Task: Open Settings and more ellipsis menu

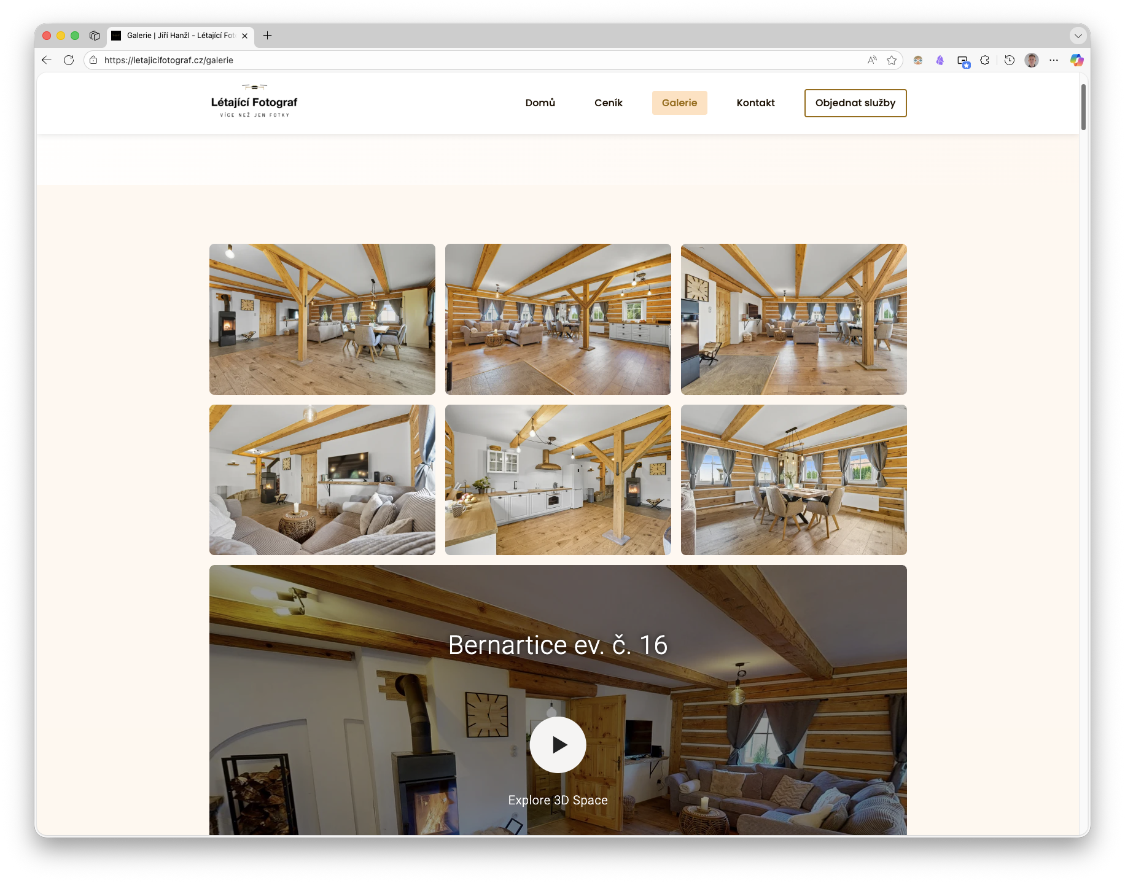Action: pyautogui.click(x=1054, y=60)
